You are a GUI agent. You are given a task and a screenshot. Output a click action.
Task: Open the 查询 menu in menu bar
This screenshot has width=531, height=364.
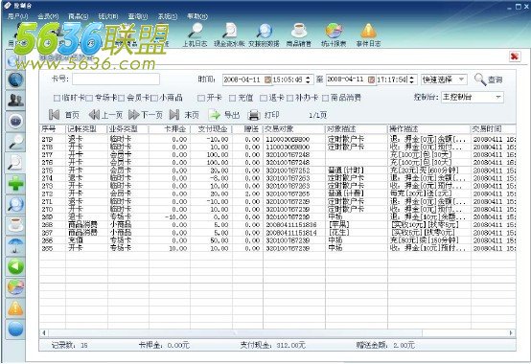[138, 16]
